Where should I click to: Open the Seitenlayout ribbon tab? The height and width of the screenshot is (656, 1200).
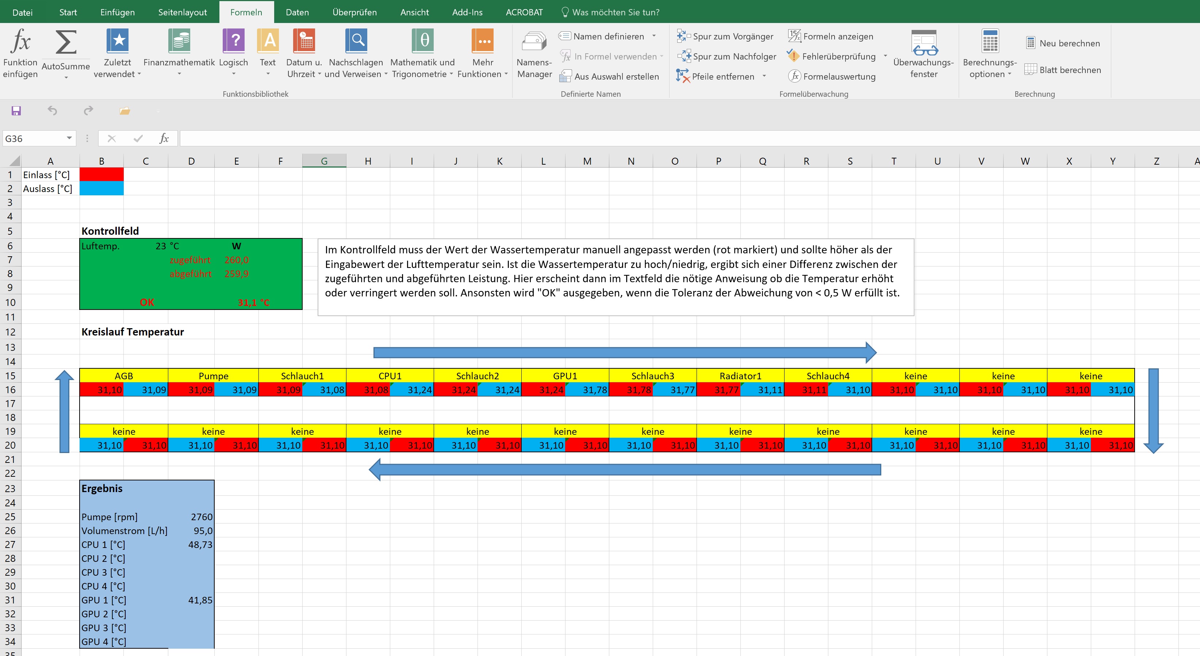pos(182,12)
